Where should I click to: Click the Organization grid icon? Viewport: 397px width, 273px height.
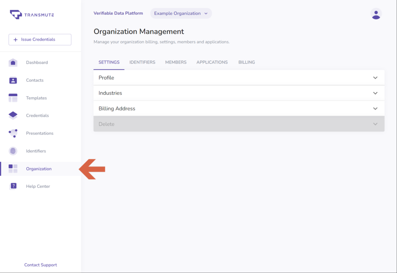point(13,168)
